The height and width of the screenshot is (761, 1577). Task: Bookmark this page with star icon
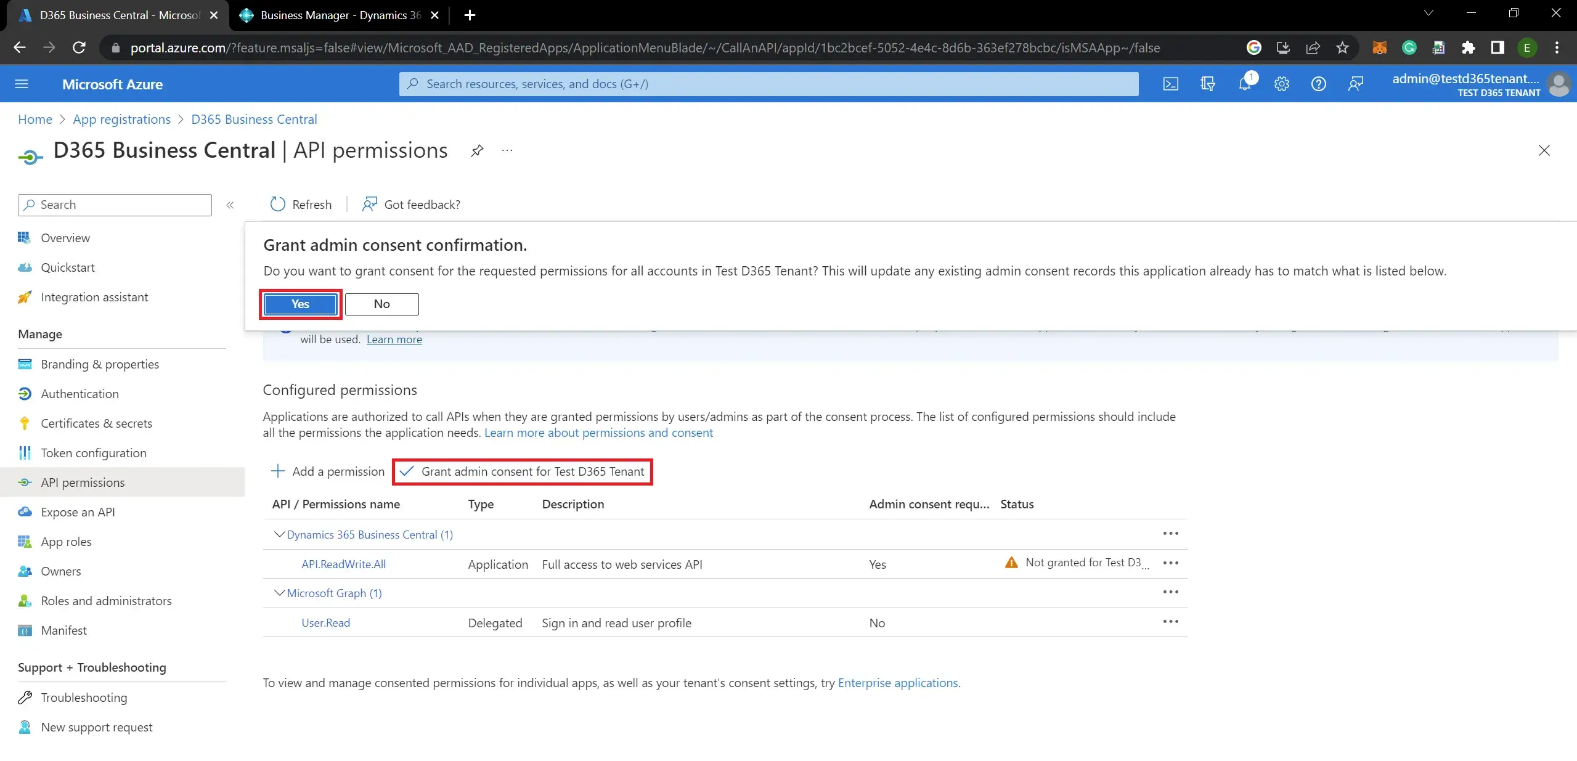(x=1342, y=47)
